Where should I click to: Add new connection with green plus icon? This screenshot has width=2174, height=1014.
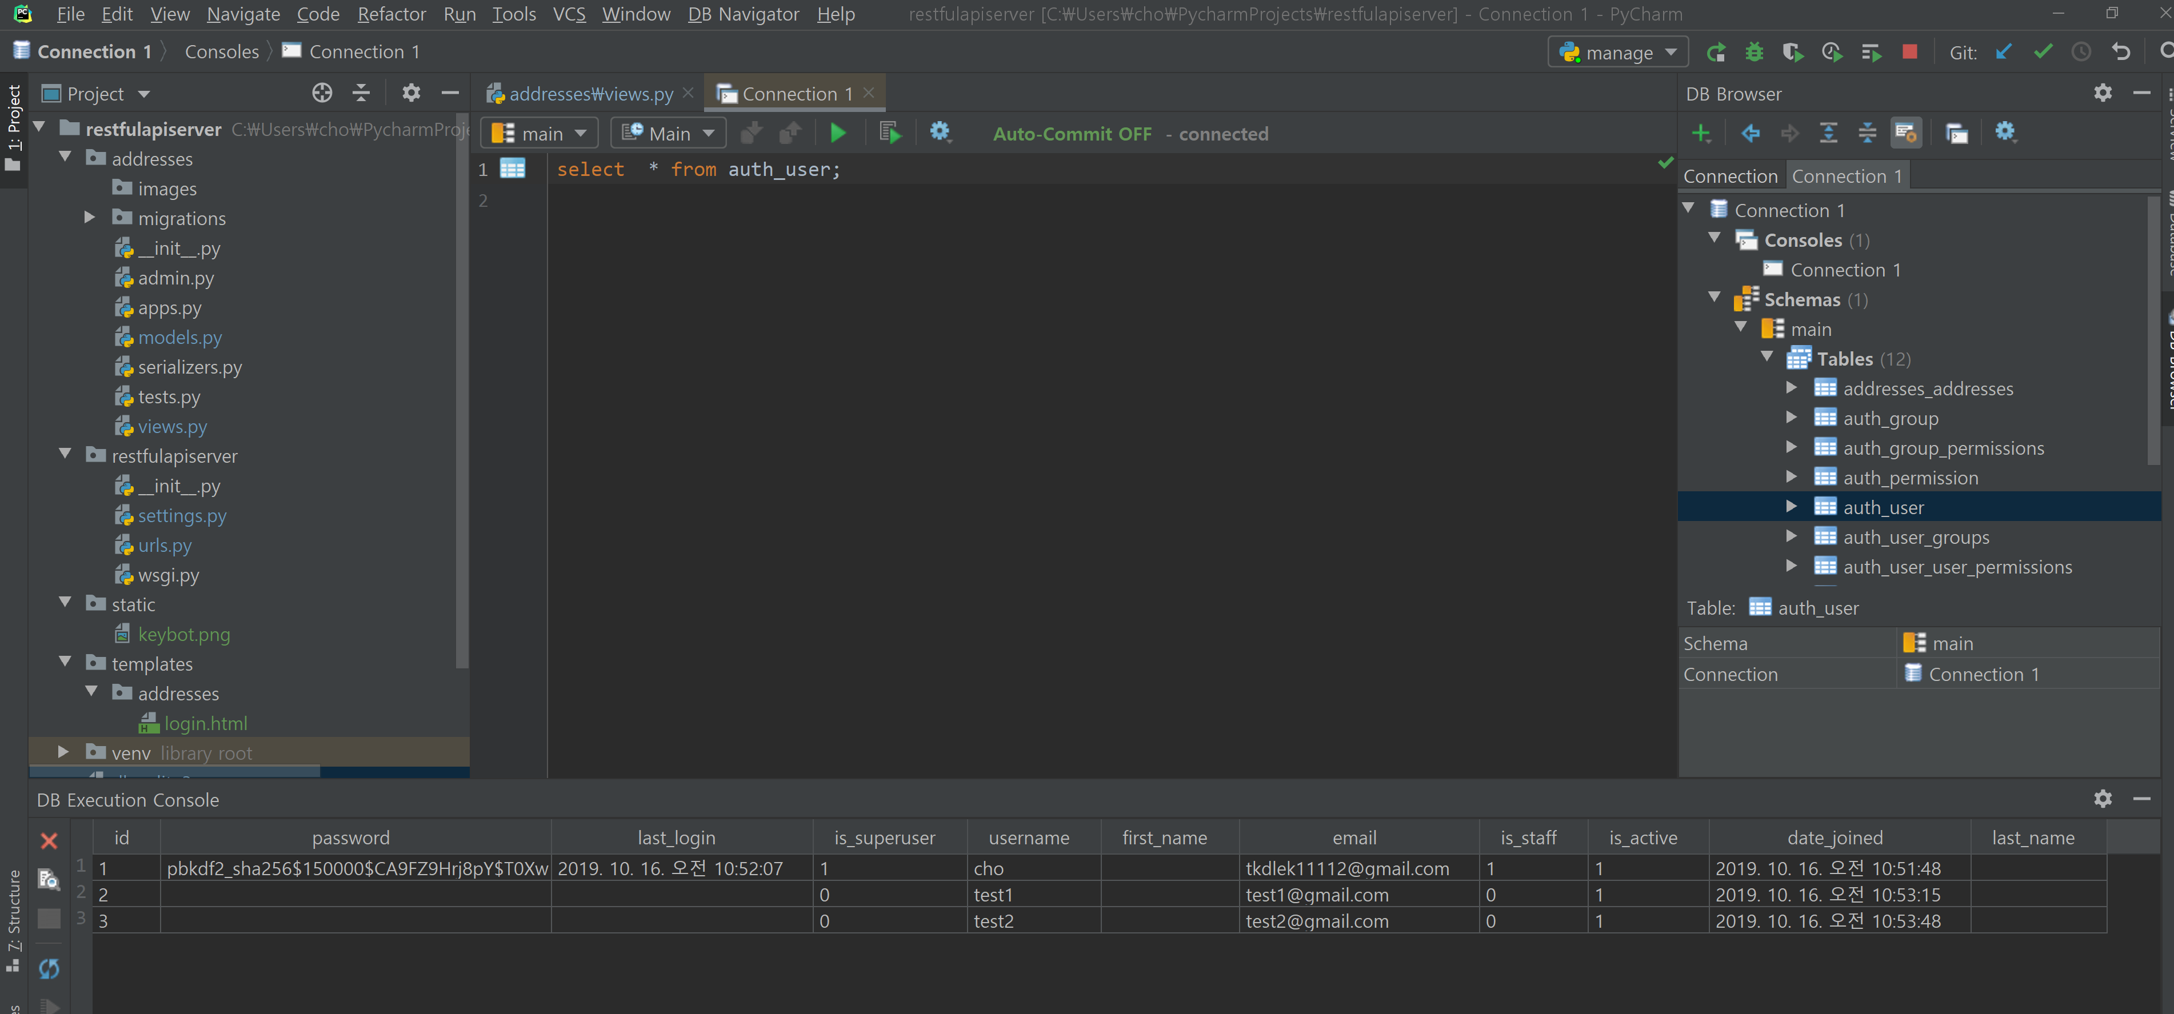[x=1701, y=133]
